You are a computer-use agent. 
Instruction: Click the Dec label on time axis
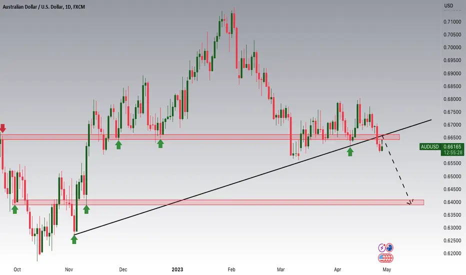[x=123, y=269]
